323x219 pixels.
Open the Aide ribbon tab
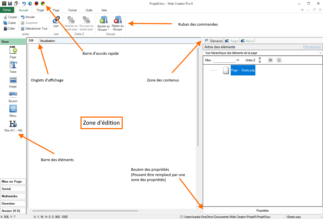[104, 10]
